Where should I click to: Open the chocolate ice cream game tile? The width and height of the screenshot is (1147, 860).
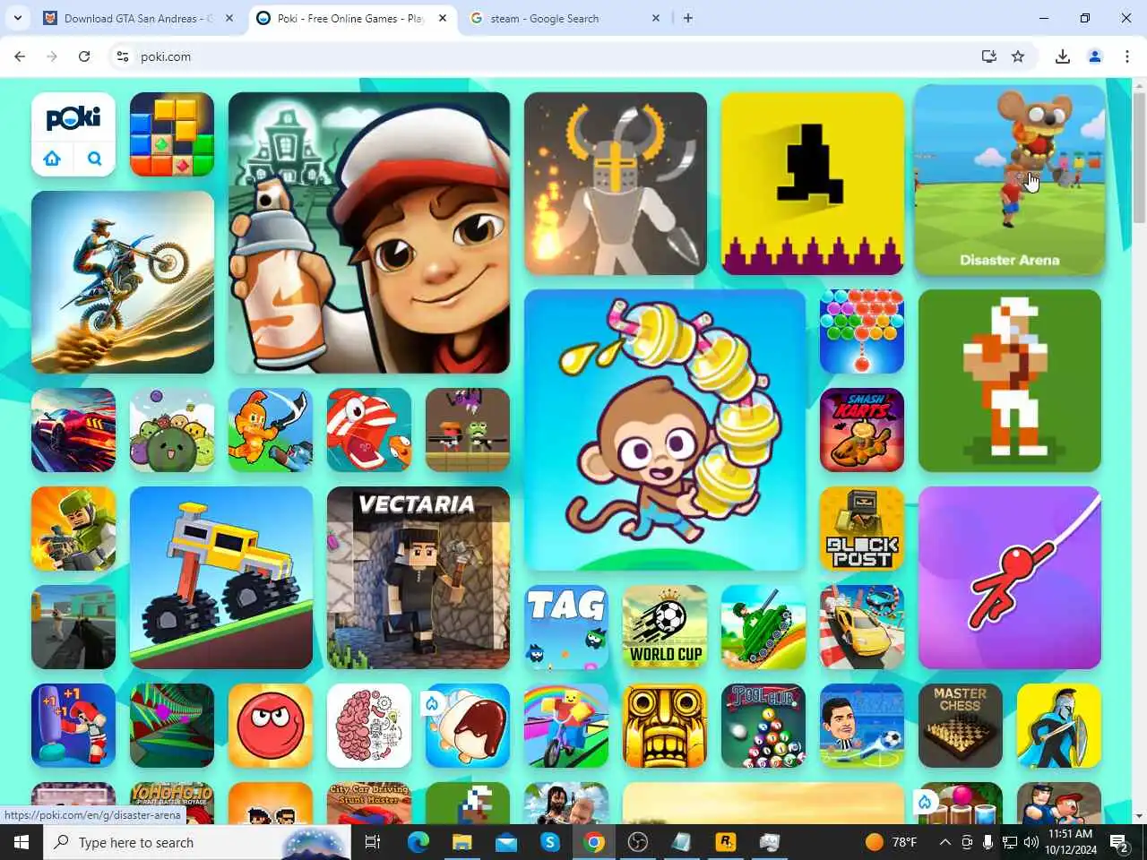pyautogui.click(x=468, y=726)
